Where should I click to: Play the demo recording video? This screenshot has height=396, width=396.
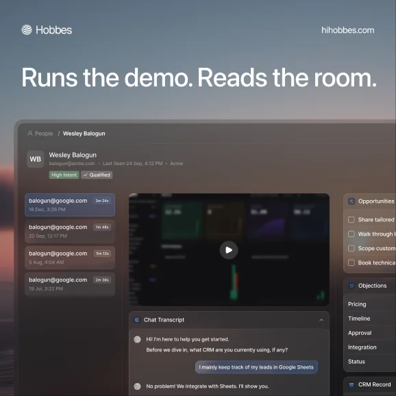229,250
